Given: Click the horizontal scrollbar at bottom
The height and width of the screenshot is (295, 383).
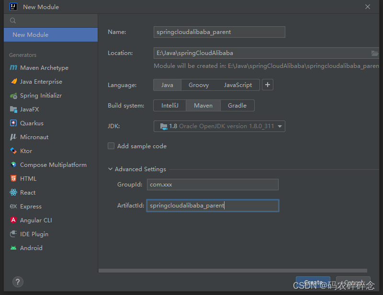Looking at the screenshot, I should (233, 270).
